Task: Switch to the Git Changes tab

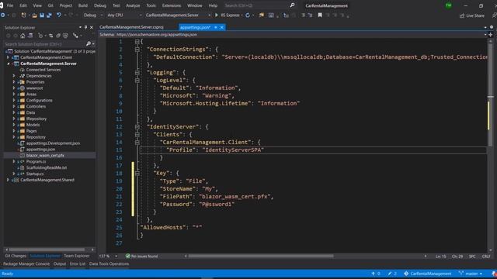Action: (x=16, y=256)
